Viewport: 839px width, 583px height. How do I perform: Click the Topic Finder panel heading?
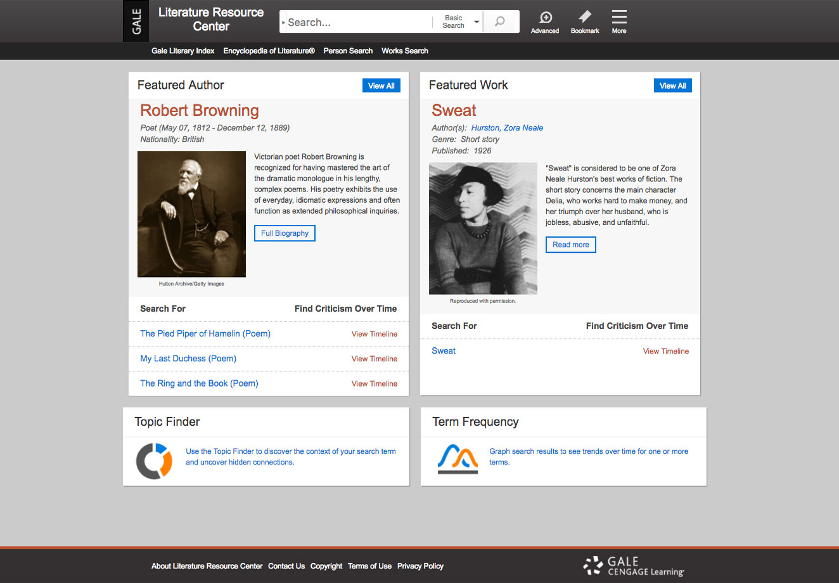pyautogui.click(x=167, y=422)
